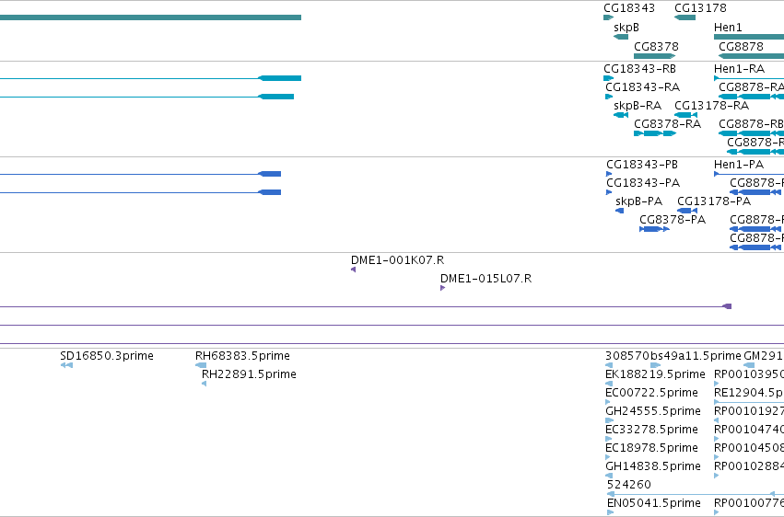Click the CG8378-PA label
This screenshot has width=784, height=517.
click(673, 220)
